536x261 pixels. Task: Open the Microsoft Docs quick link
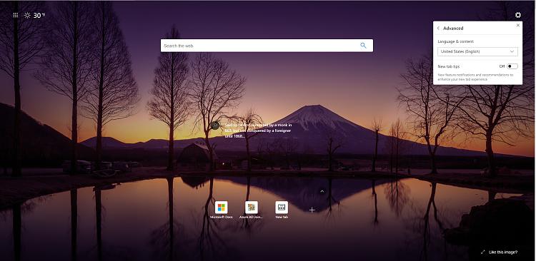(x=221, y=210)
